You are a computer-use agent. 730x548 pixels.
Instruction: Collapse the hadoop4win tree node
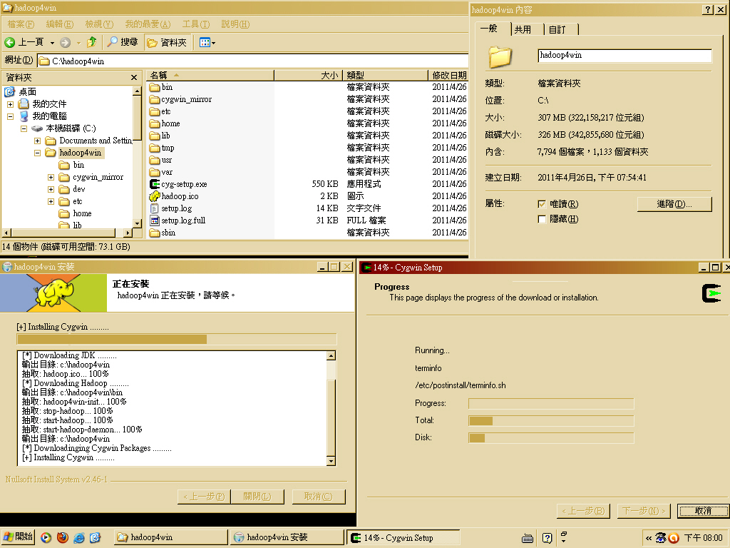pos(37,153)
